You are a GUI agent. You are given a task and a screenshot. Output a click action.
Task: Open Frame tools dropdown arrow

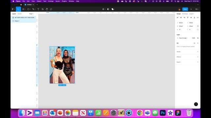click(x=25, y=9)
